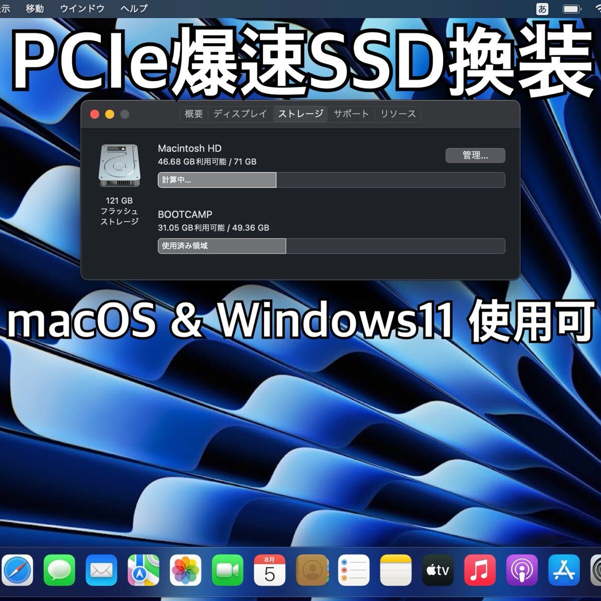Click the BOOTCAMP usage bar

pos(332,246)
